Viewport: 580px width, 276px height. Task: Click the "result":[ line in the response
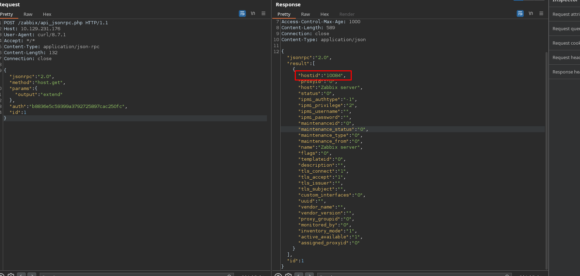click(301, 63)
